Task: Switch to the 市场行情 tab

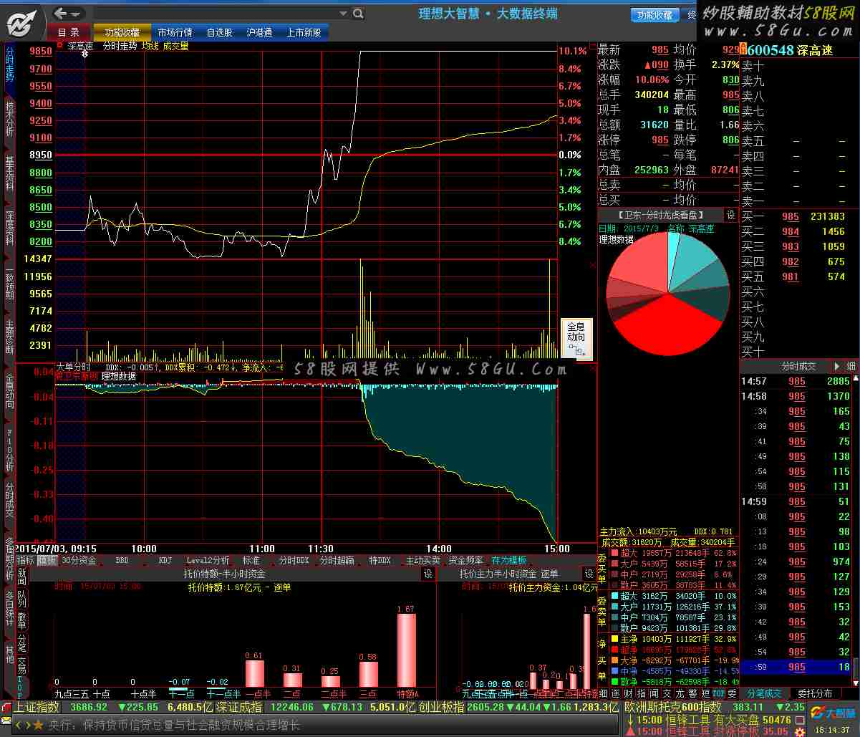Action: (x=175, y=32)
